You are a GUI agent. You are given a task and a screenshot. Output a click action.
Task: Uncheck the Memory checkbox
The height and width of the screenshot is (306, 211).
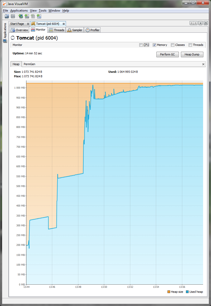pos(154,45)
